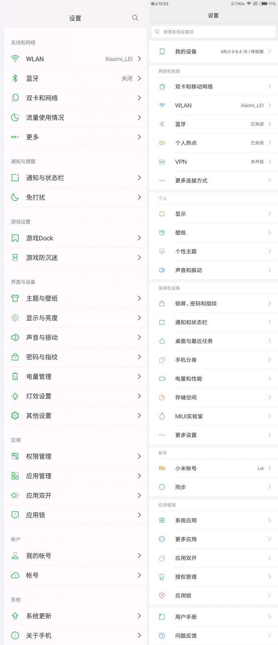Click the 锁屏、密码和指纹 red lock icon
This screenshot has width=278, height=645.
(162, 304)
